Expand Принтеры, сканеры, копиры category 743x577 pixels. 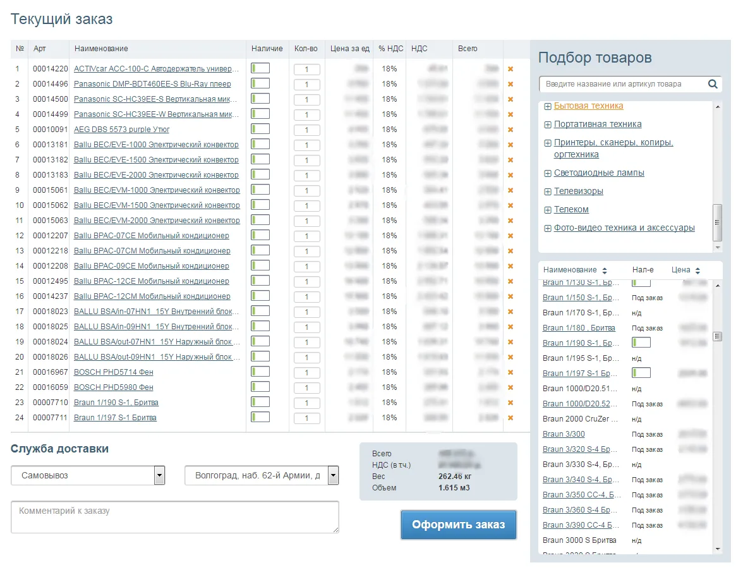pyautogui.click(x=547, y=143)
